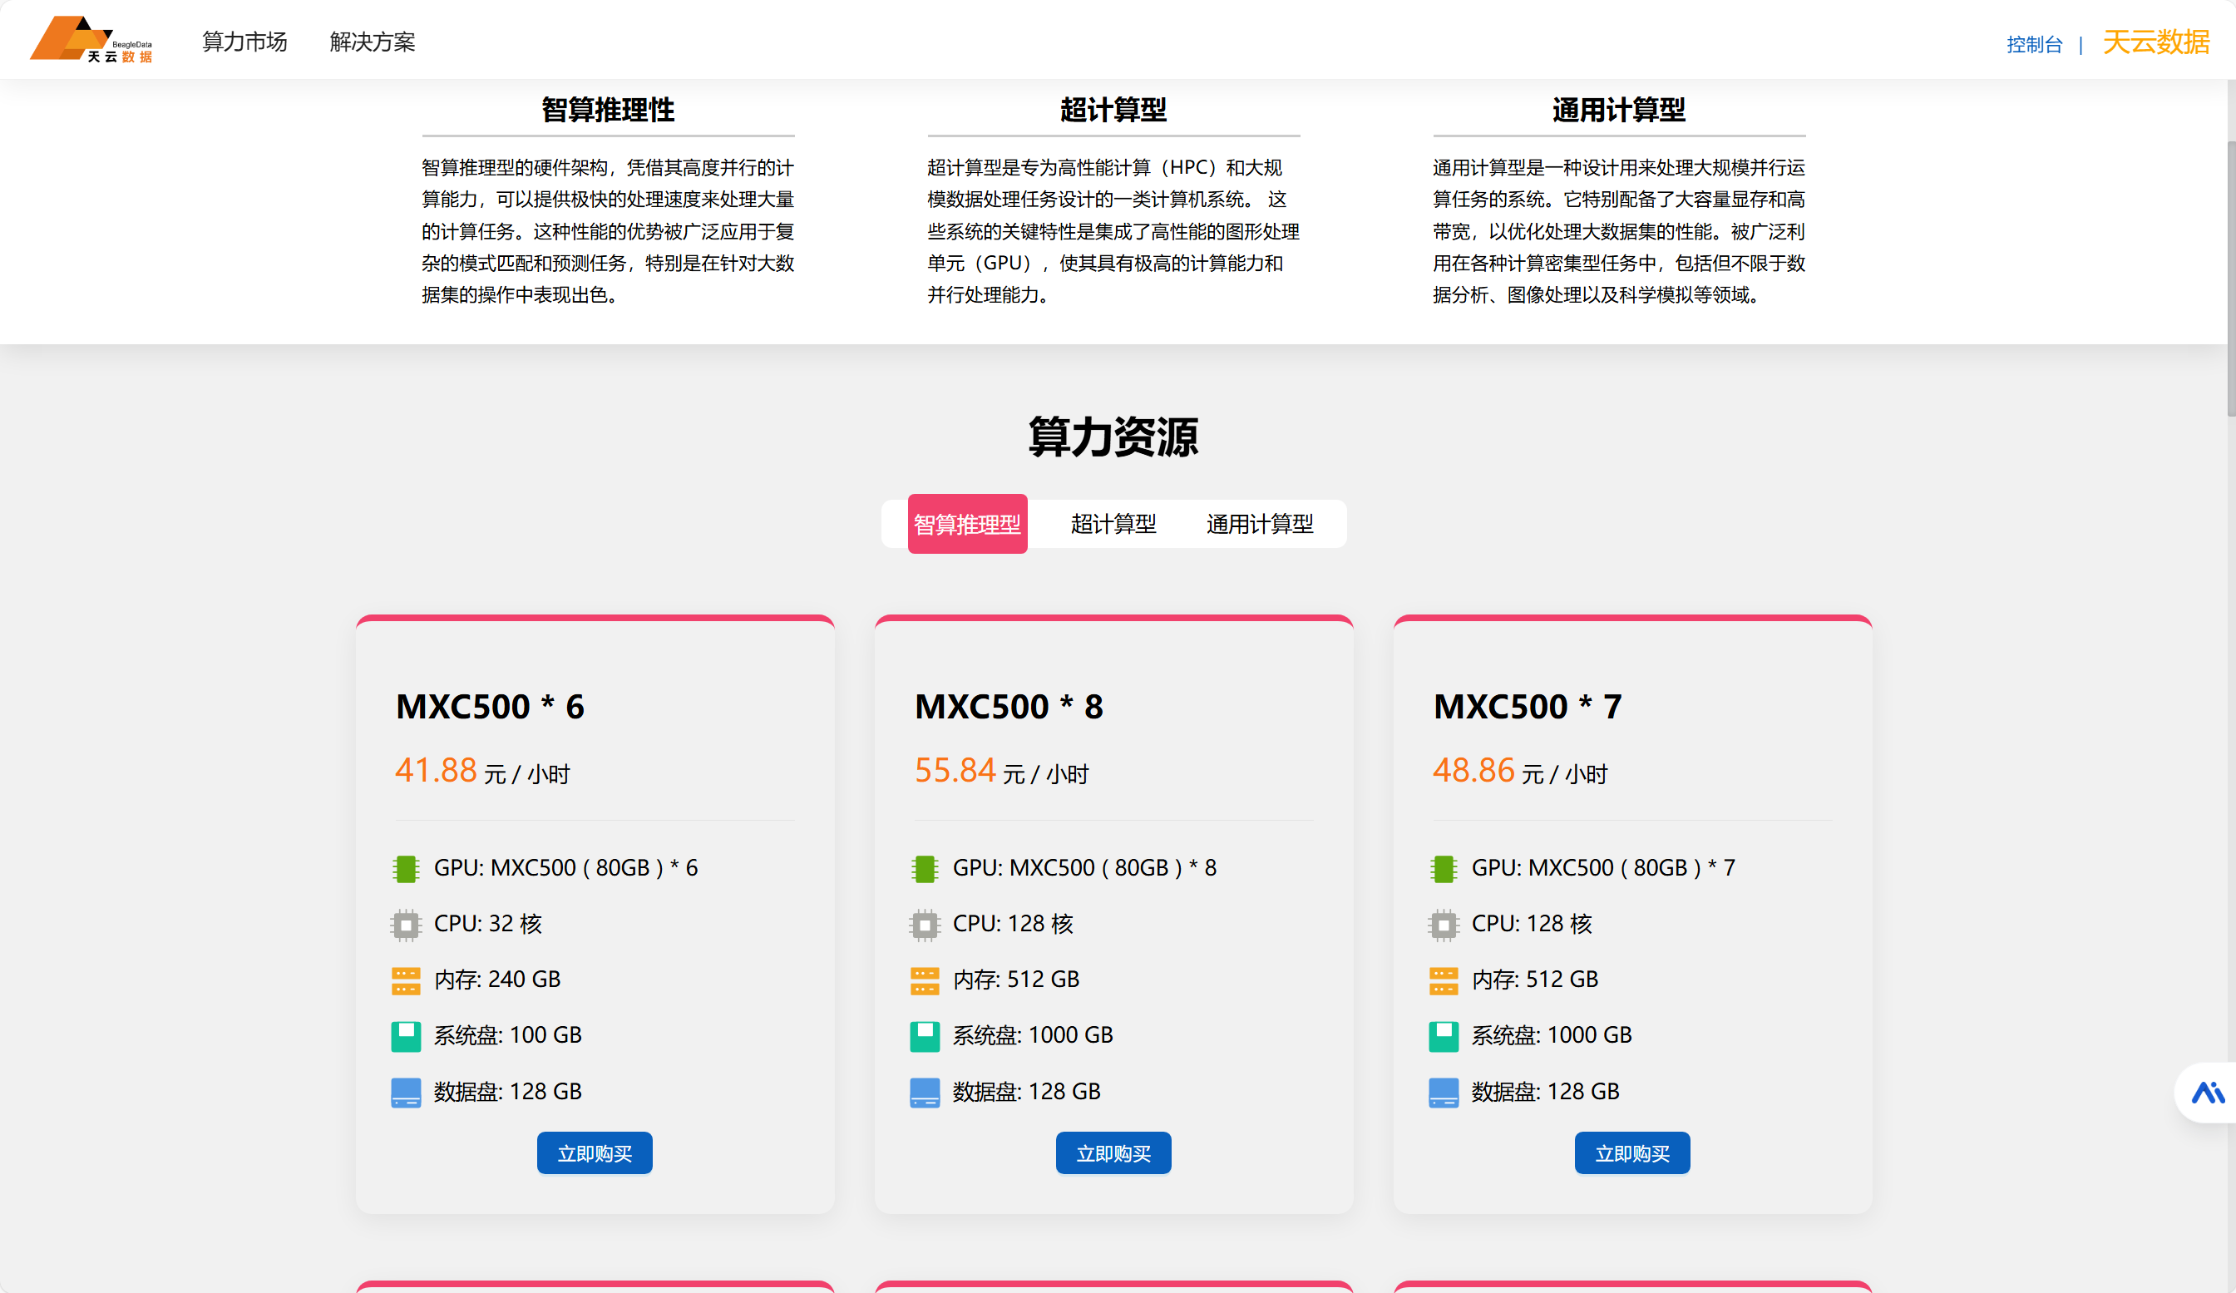Click GPU chip icon in MXC500 * 8 card
This screenshot has width=2236, height=1293.
tap(925, 869)
